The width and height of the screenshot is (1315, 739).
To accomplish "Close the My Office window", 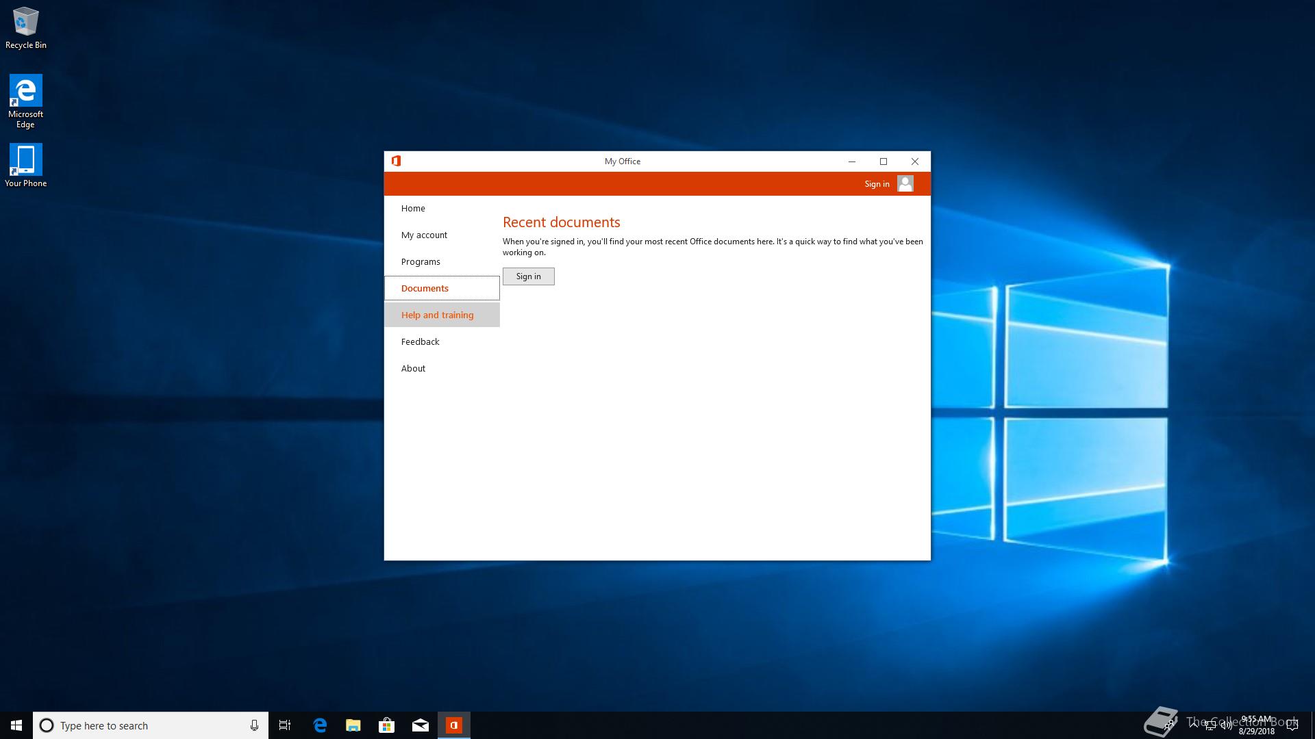I will (x=915, y=161).
